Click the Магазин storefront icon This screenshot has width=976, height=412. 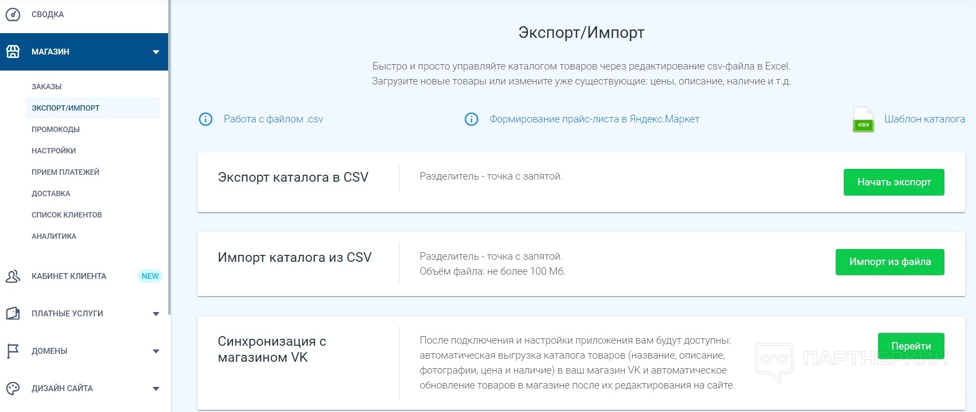[13, 52]
